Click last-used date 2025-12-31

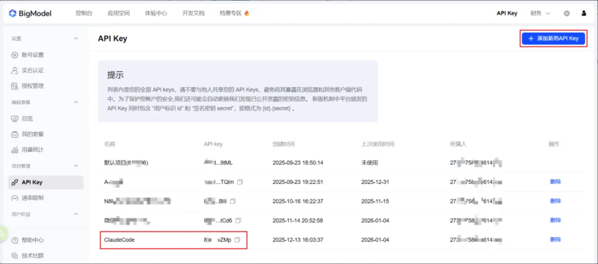(x=375, y=182)
